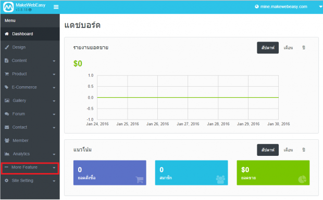Viewport: 323px width, 200px height.
Task: Click the Forum chat bubbles icon
Action: 7,114
